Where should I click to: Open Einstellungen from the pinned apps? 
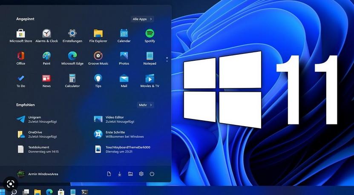(72, 36)
